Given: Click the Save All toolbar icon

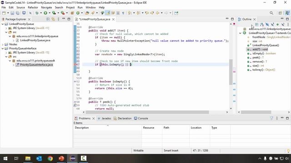Looking at the screenshot, I should (x=18, y=13).
